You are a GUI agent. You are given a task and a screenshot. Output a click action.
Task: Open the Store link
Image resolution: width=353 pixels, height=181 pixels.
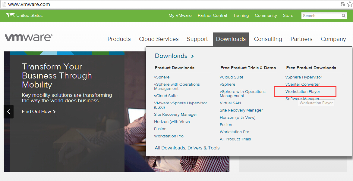point(288,16)
